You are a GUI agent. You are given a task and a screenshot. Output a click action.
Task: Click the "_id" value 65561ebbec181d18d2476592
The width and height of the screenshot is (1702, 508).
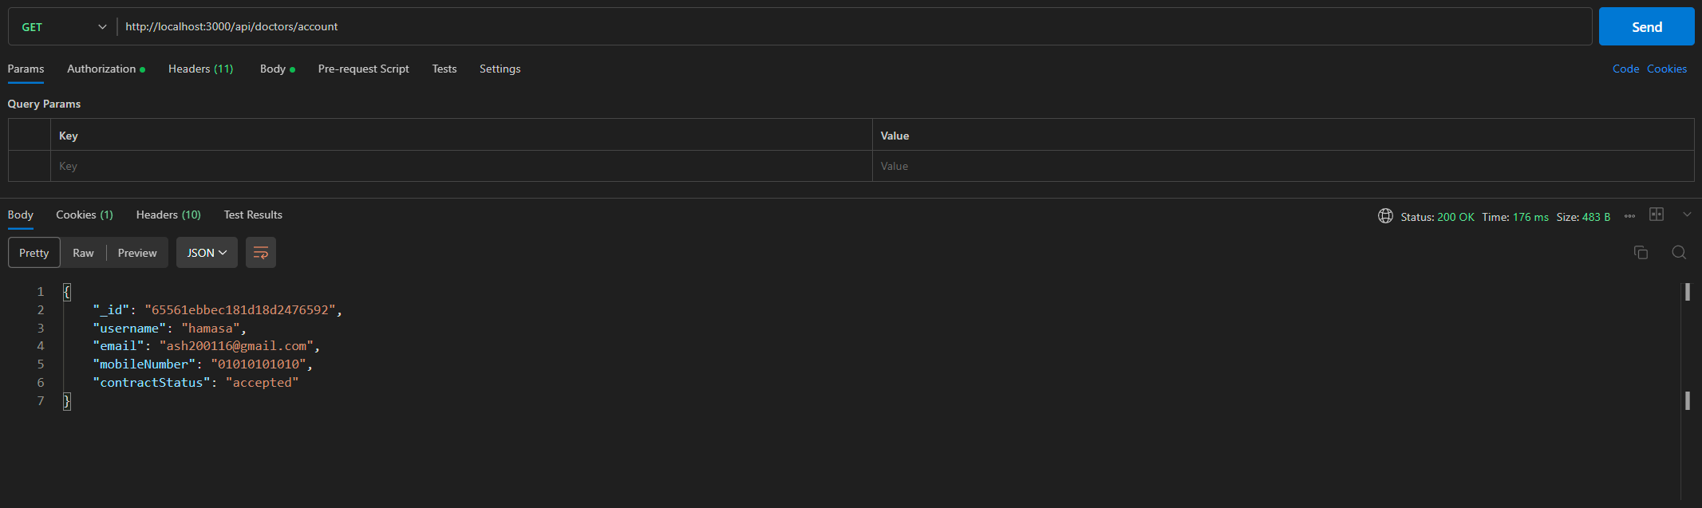coord(239,310)
